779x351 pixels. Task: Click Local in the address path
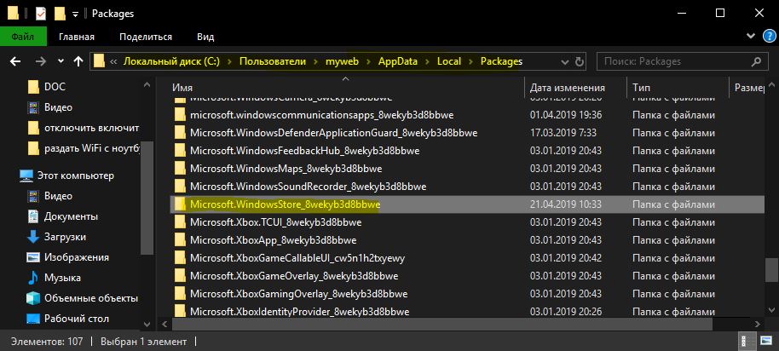coord(449,61)
